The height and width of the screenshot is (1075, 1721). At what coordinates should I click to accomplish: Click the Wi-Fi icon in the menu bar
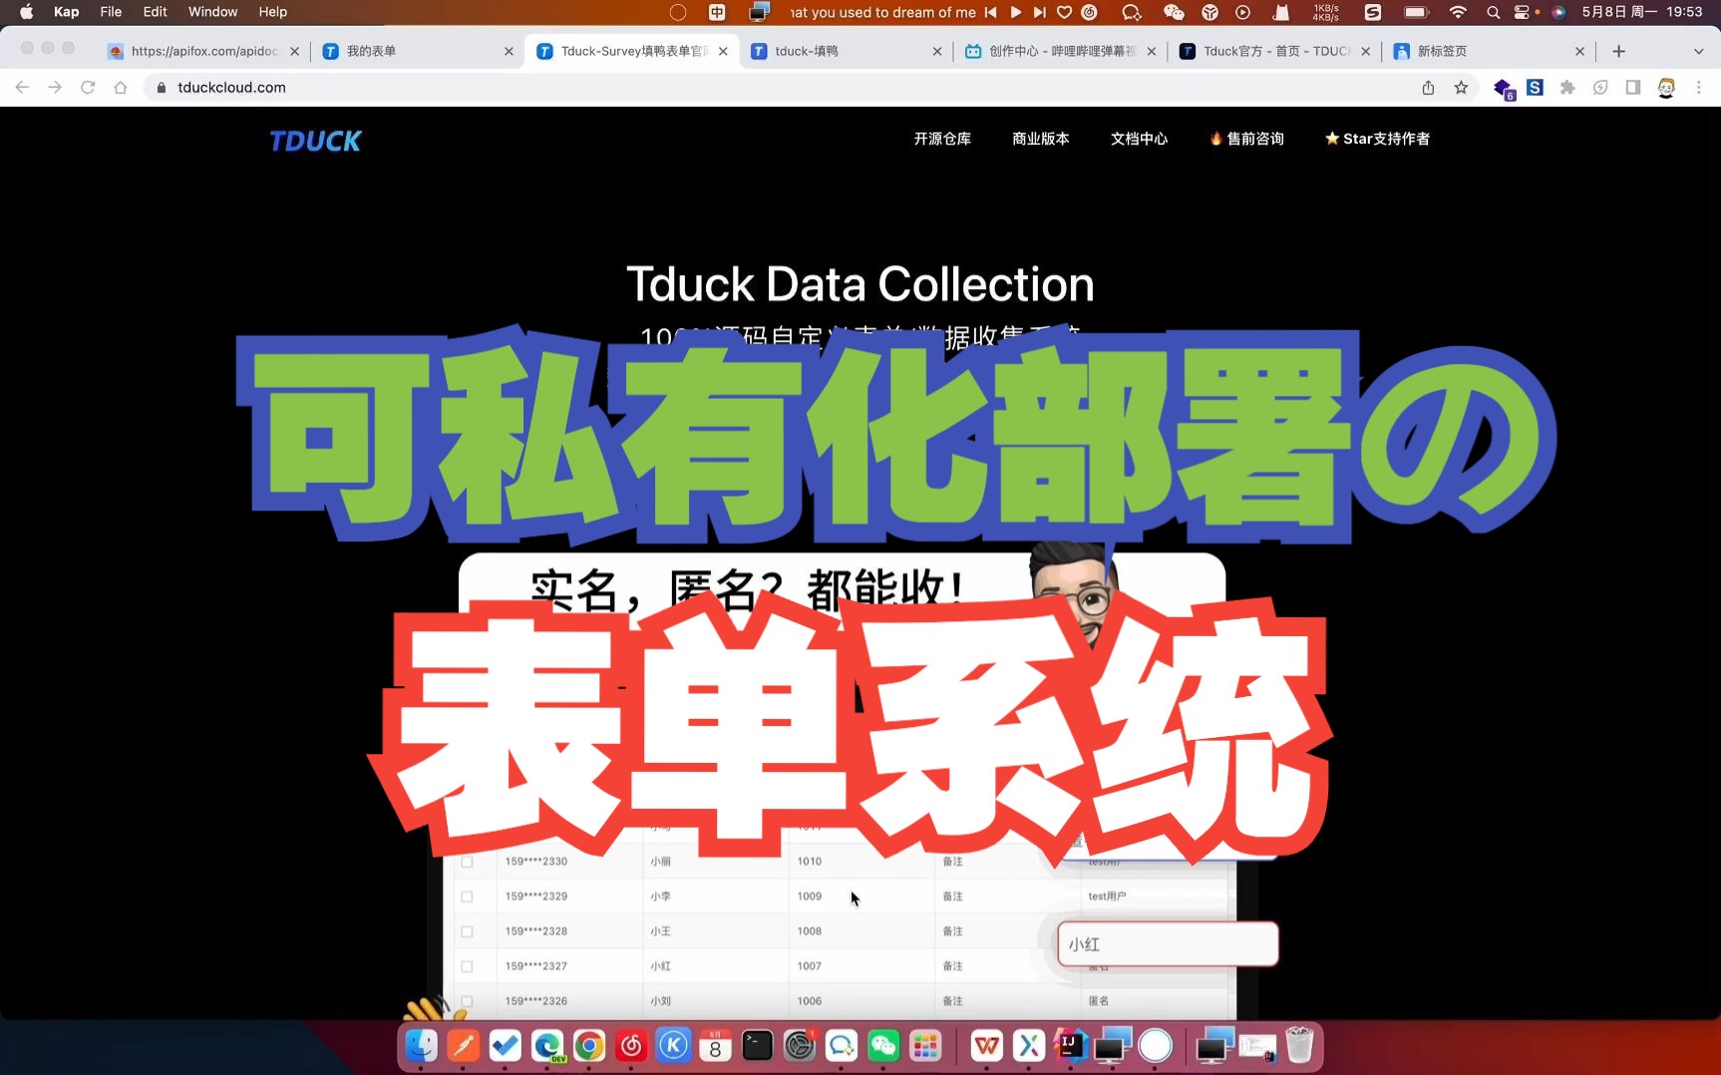[x=1458, y=12]
